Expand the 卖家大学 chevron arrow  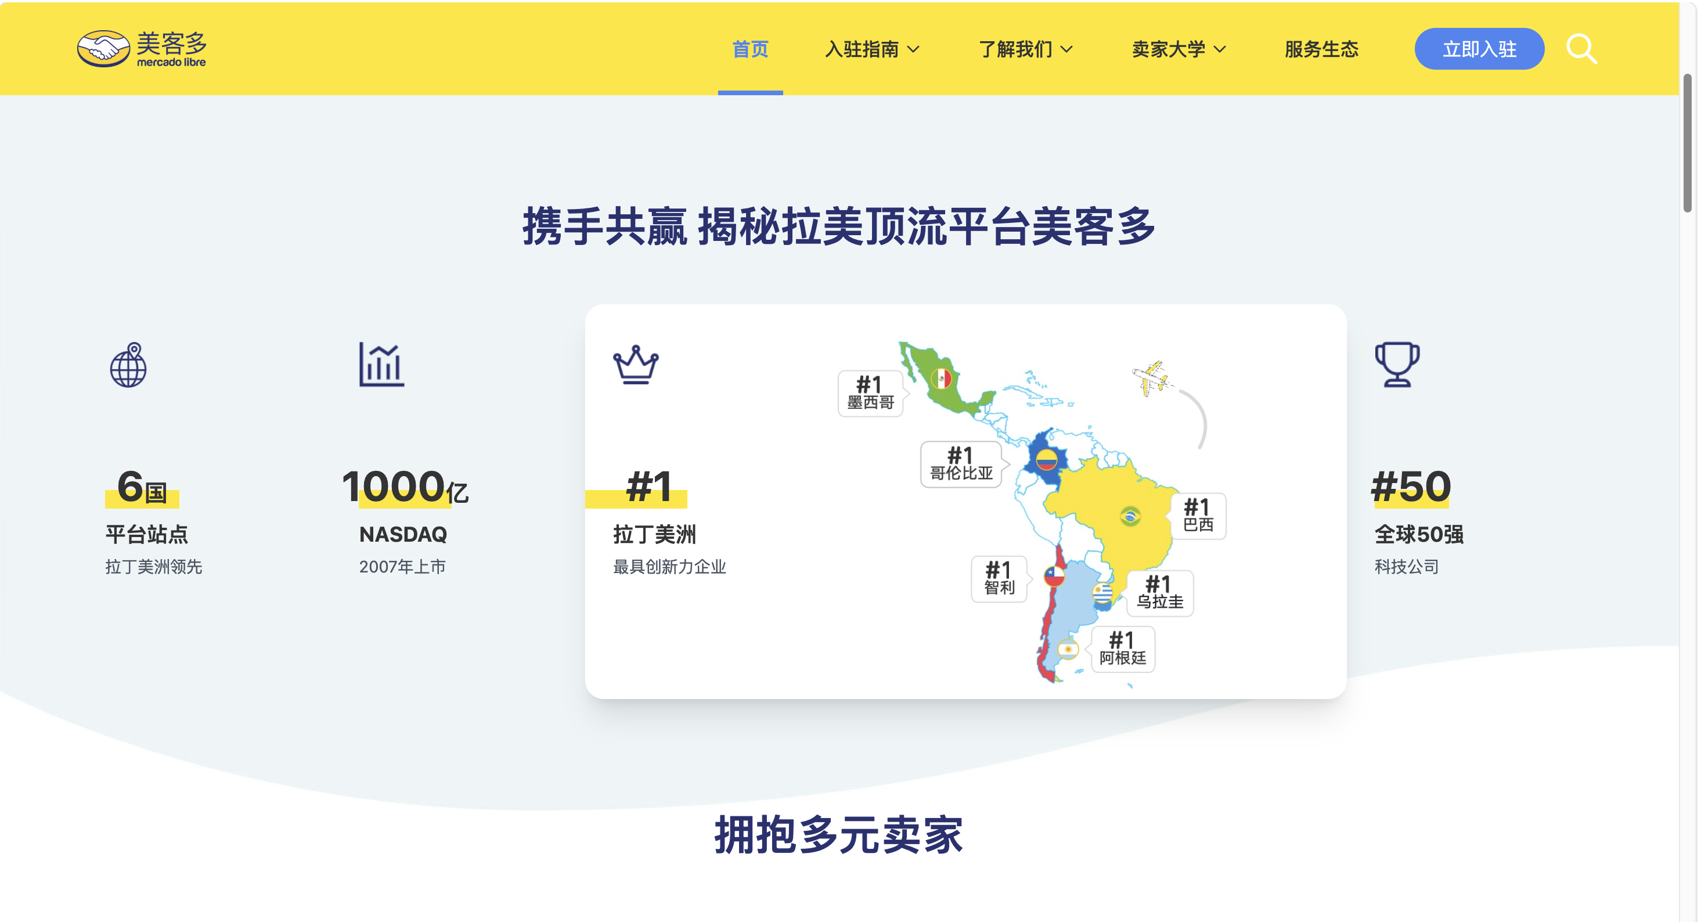coord(1220,49)
